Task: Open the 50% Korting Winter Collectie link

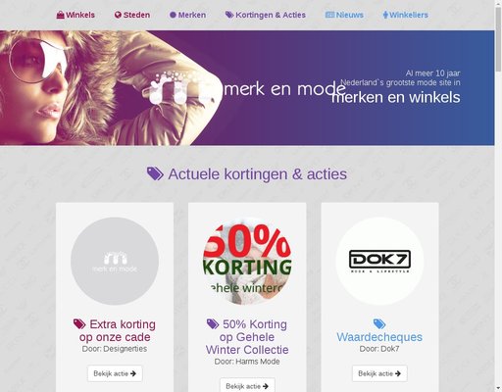Action: point(247,337)
